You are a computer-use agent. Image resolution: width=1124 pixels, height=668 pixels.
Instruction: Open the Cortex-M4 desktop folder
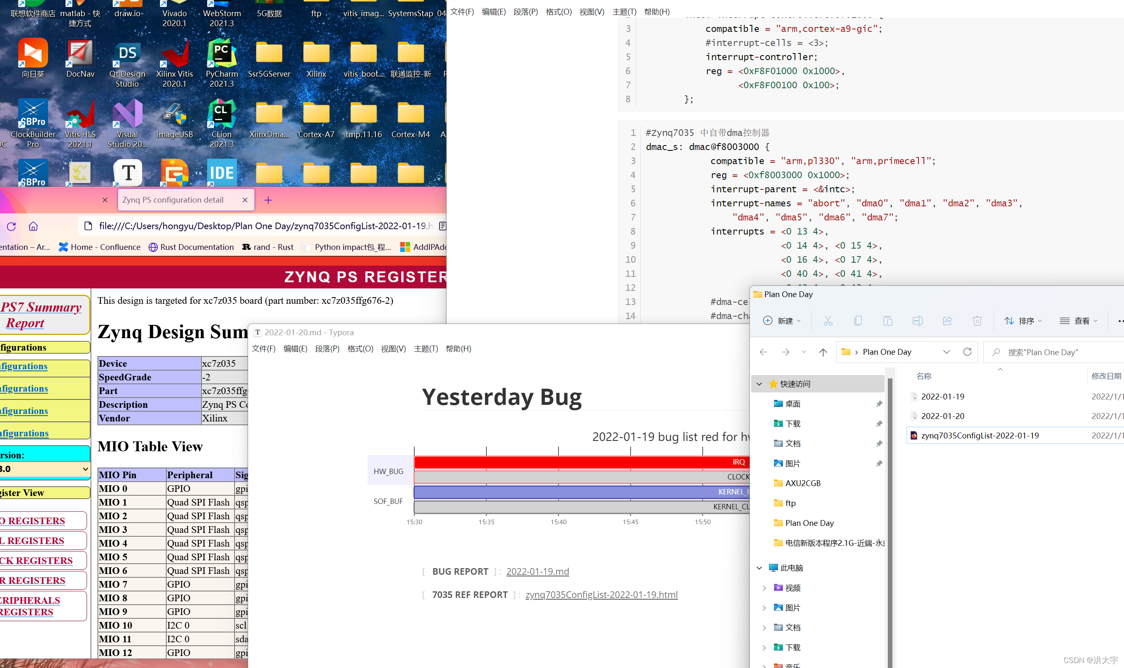(x=411, y=119)
